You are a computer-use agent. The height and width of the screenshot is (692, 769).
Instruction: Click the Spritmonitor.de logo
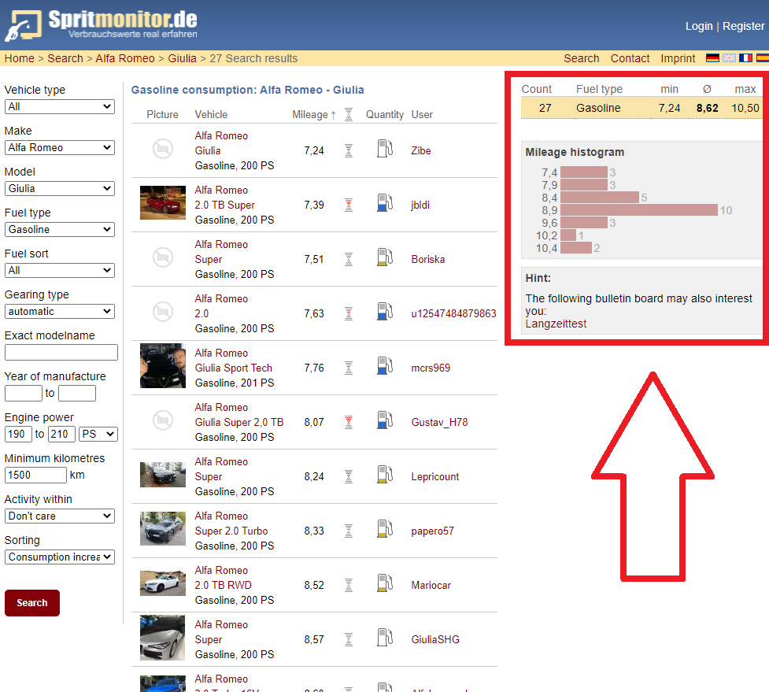pyautogui.click(x=101, y=24)
